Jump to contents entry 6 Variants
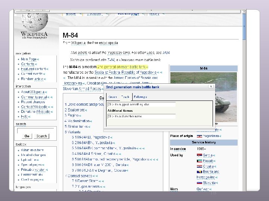Image resolution: width=269 pixels, height=201 pixels. 72,132
